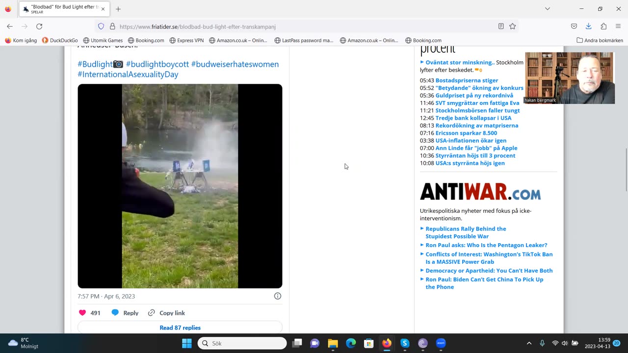Reply to the embedded tweet

point(125,313)
